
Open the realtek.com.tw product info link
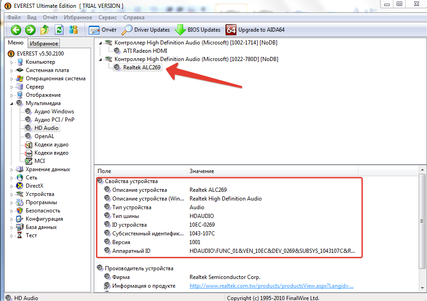coord(271,286)
